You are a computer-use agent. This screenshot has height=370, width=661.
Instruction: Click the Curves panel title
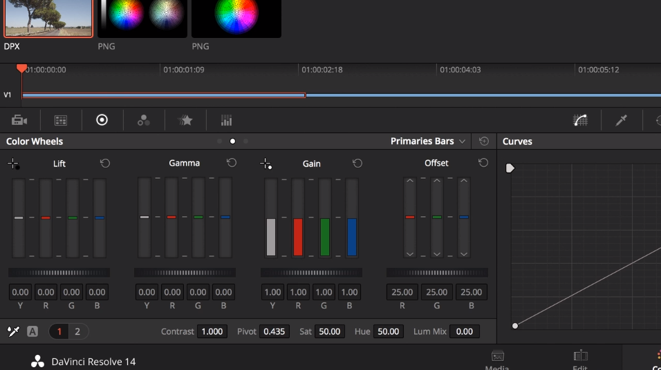pyautogui.click(x=517, y=142)
